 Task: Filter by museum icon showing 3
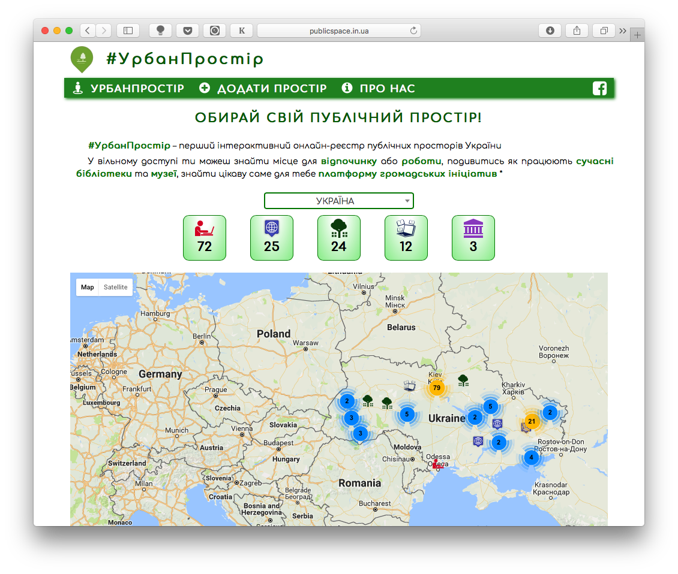[x=473, y=237]
